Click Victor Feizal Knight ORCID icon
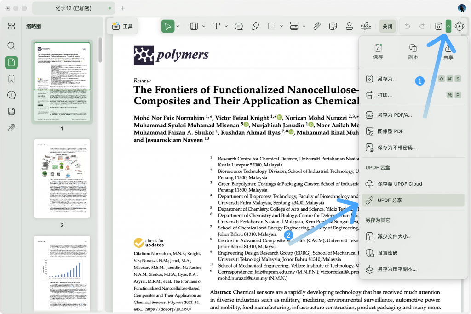Screen dimensions: 471x314 pos(279,117)
